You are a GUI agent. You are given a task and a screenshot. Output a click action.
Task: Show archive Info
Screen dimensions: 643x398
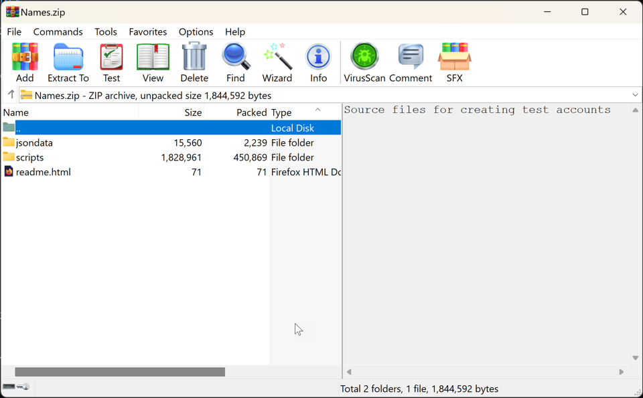click(x=318, y=62)
